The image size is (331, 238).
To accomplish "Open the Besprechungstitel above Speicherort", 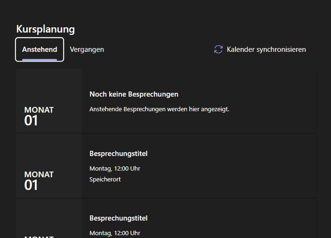I will point(119,154).
